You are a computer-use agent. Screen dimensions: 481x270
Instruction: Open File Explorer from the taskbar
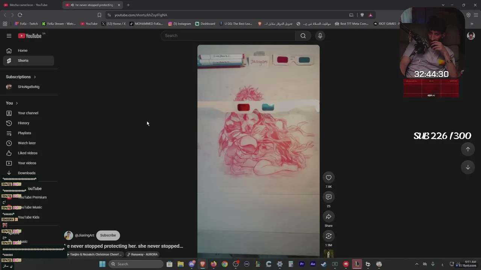click(x=180, y=264)
